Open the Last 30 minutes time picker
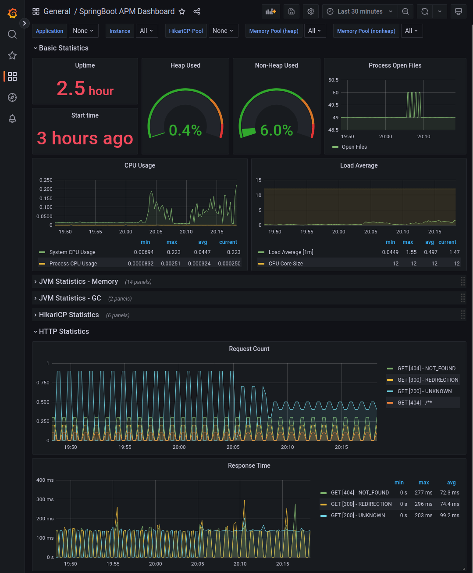This screenshot has height=573, width=473. [360, 11]
